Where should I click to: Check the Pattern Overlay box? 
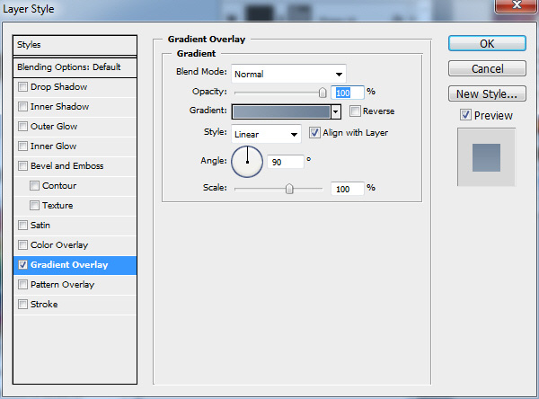point(22,285)
